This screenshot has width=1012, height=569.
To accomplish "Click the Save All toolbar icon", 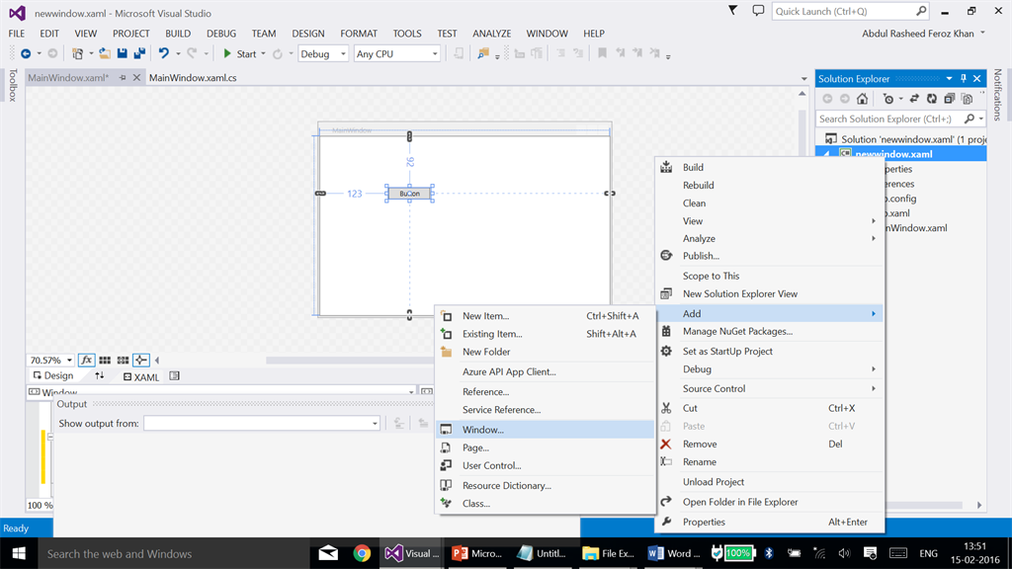I will coord(138,53).
